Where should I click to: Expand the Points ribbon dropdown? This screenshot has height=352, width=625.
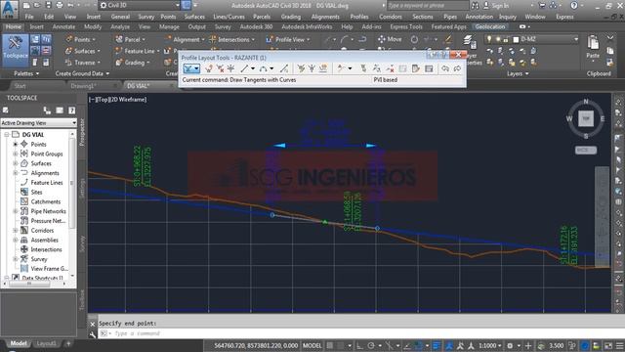(x=94, y=39)
